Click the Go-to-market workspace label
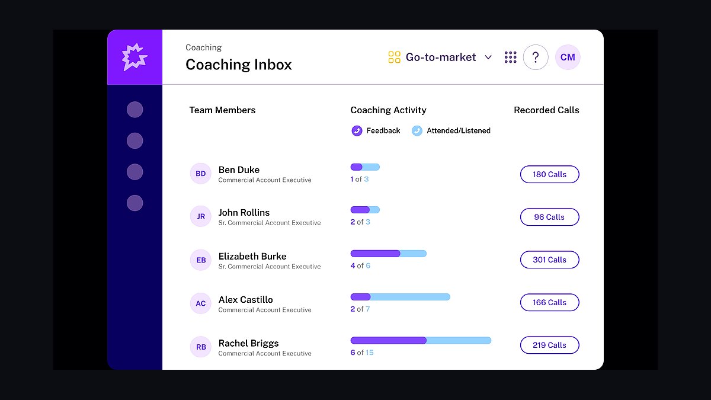 pos(441,57)
